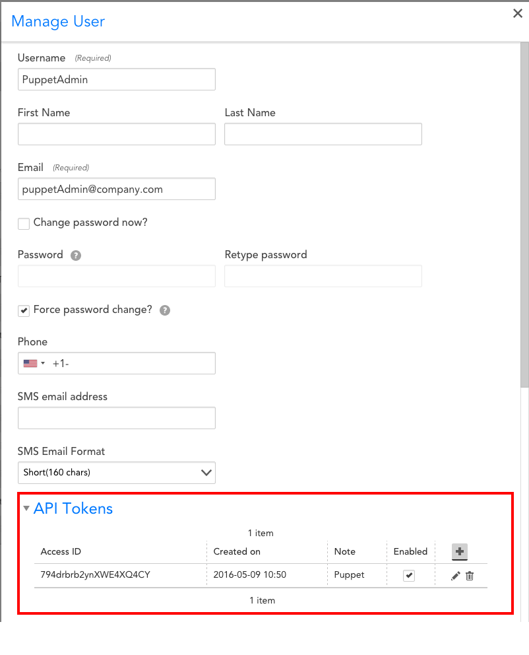Click the First Name text field
The image size is (529, 655).
[117, 134]
